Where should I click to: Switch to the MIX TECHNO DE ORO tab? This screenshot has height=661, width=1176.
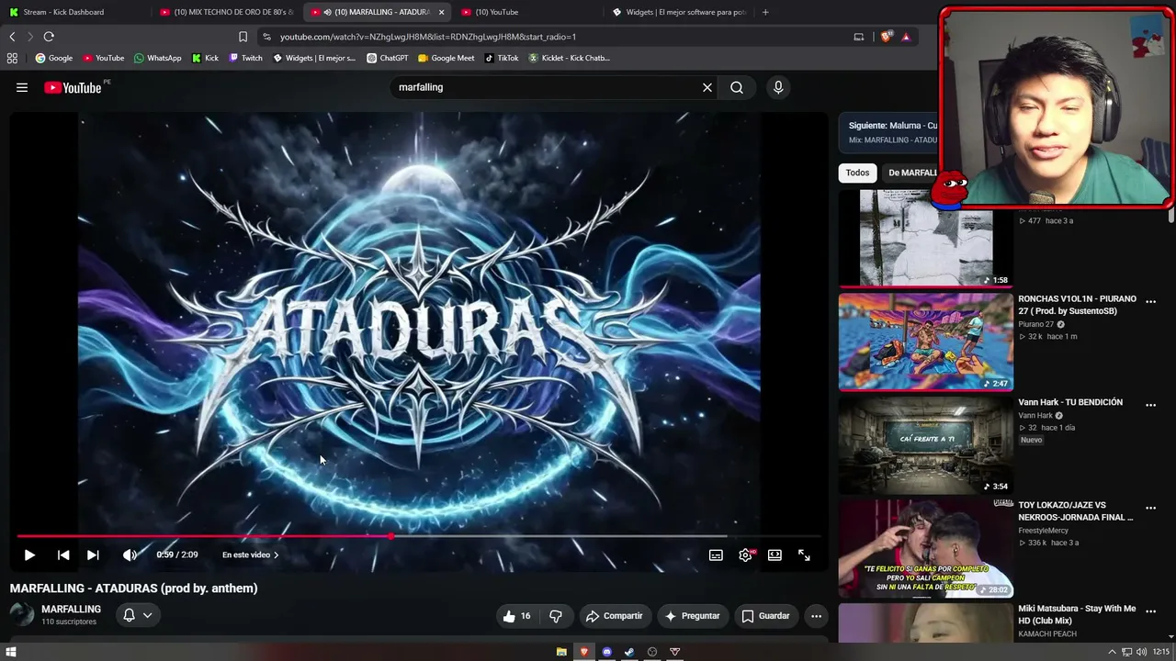point(225,12)
